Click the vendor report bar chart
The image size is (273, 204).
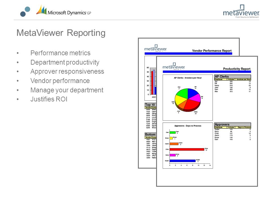(151, 78)
